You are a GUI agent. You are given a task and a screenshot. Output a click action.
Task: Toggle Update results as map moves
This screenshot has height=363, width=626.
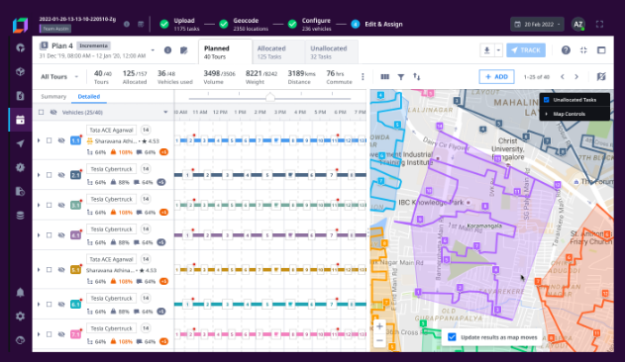[452, 337]
